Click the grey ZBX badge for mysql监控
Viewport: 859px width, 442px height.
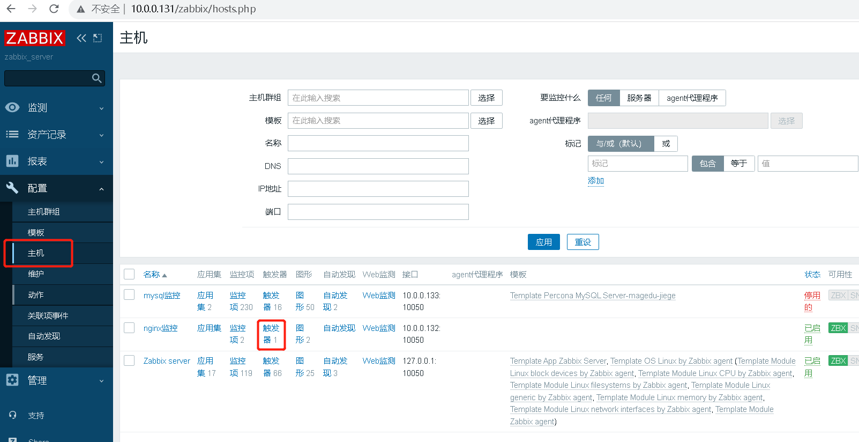(x=838, y=296)
